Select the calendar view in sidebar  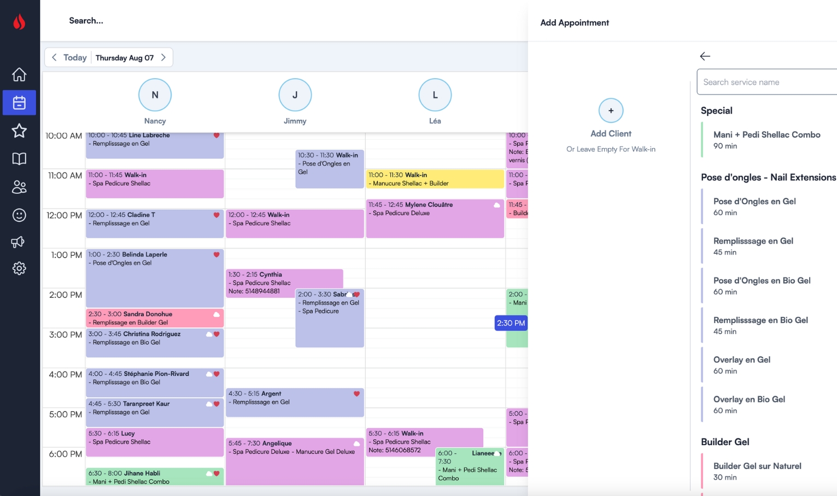click(x=19, y=103)
